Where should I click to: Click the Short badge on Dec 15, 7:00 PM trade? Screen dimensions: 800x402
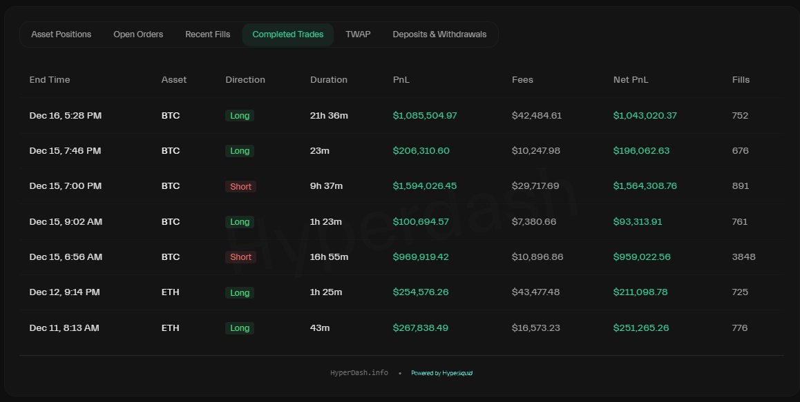(240, 186)
